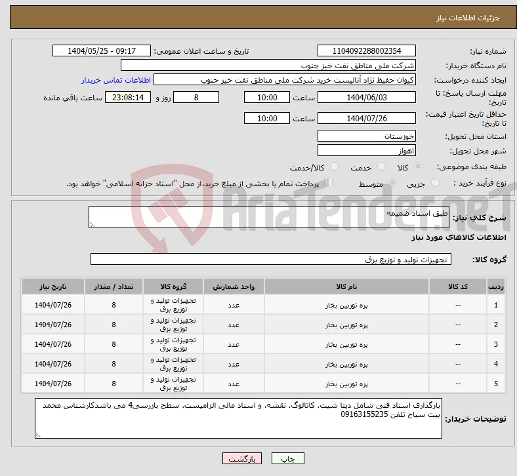This screenshot has height=476, width=517.
Task: Click the city field اهواز
Action: point(367,151)
